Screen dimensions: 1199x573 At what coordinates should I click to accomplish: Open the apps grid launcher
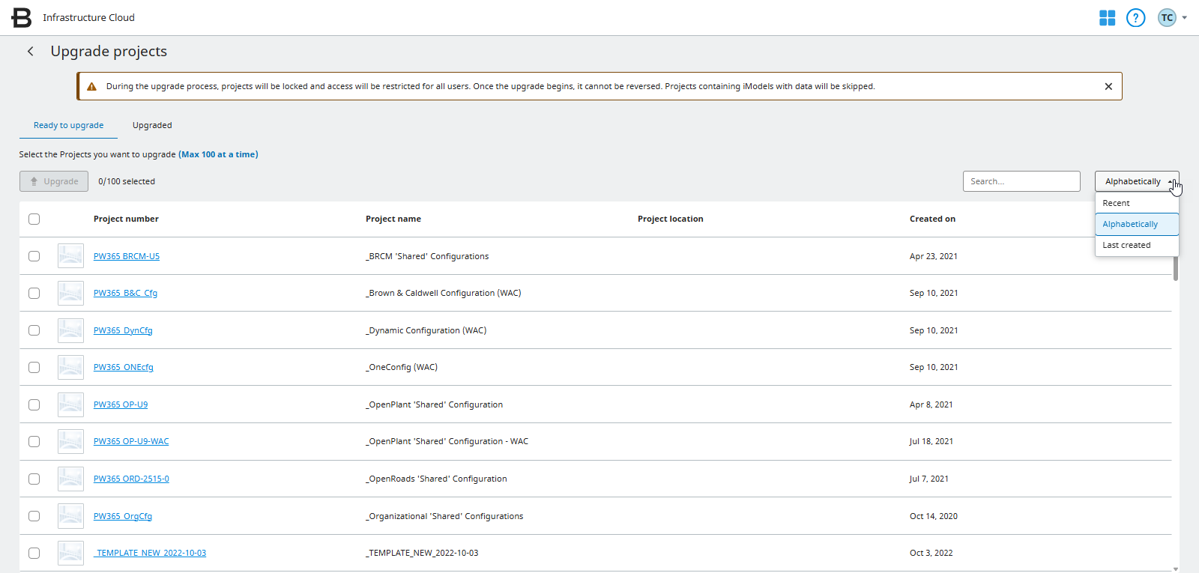[1107, 17]
